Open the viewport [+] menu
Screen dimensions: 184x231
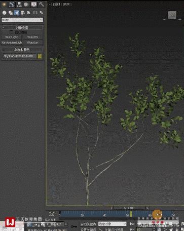50,5
